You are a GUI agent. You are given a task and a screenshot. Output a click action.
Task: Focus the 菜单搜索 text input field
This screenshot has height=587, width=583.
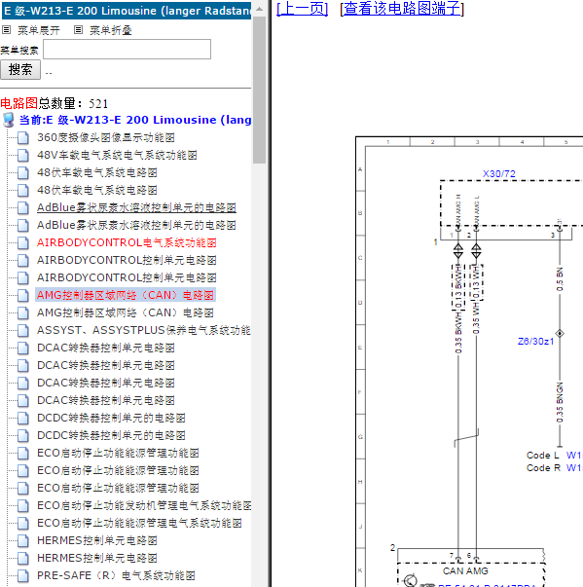click(127, 49)
